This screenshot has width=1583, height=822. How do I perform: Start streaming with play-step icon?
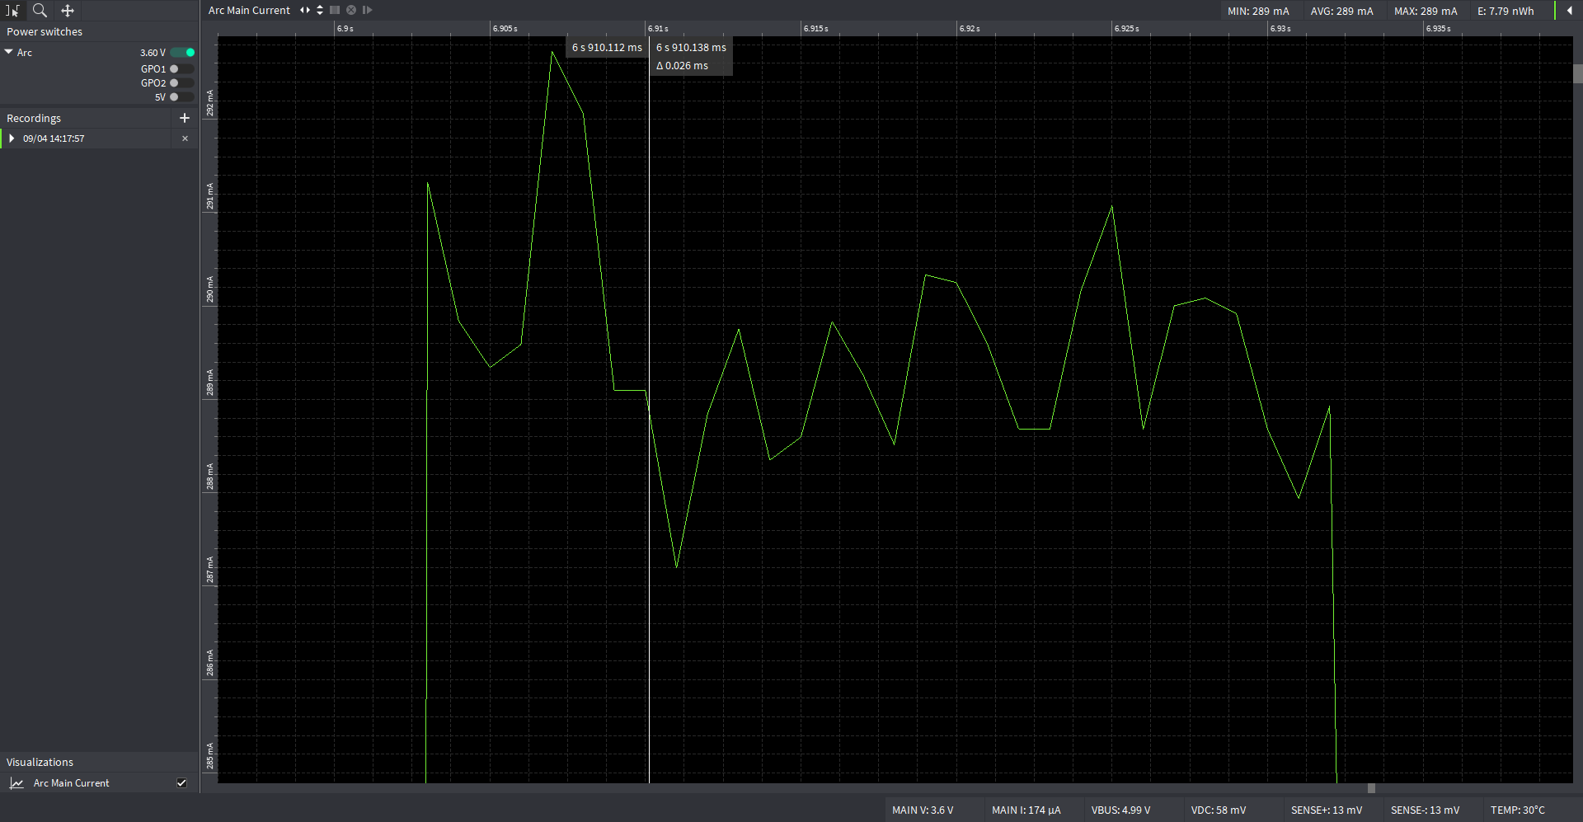tap(368, 10)
